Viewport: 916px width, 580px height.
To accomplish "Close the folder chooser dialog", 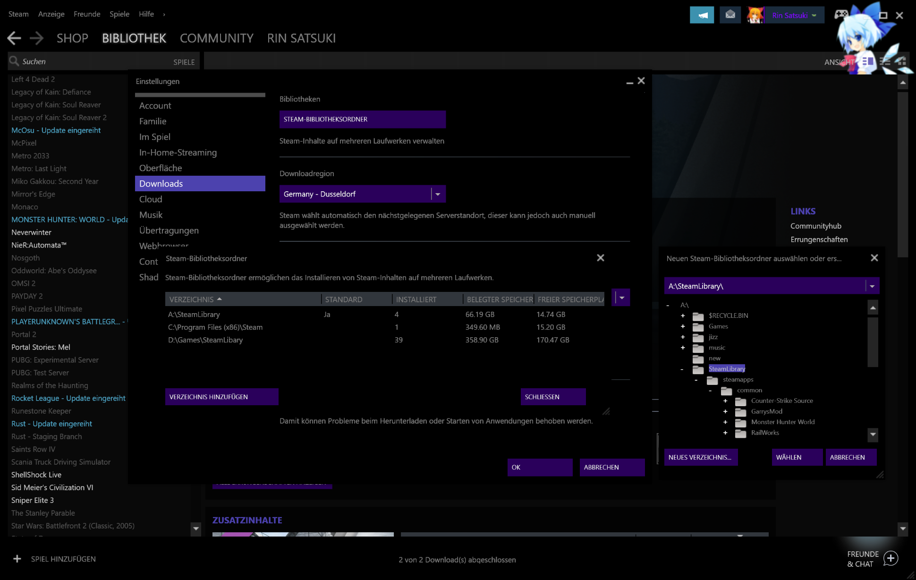I will coord(874,258).
